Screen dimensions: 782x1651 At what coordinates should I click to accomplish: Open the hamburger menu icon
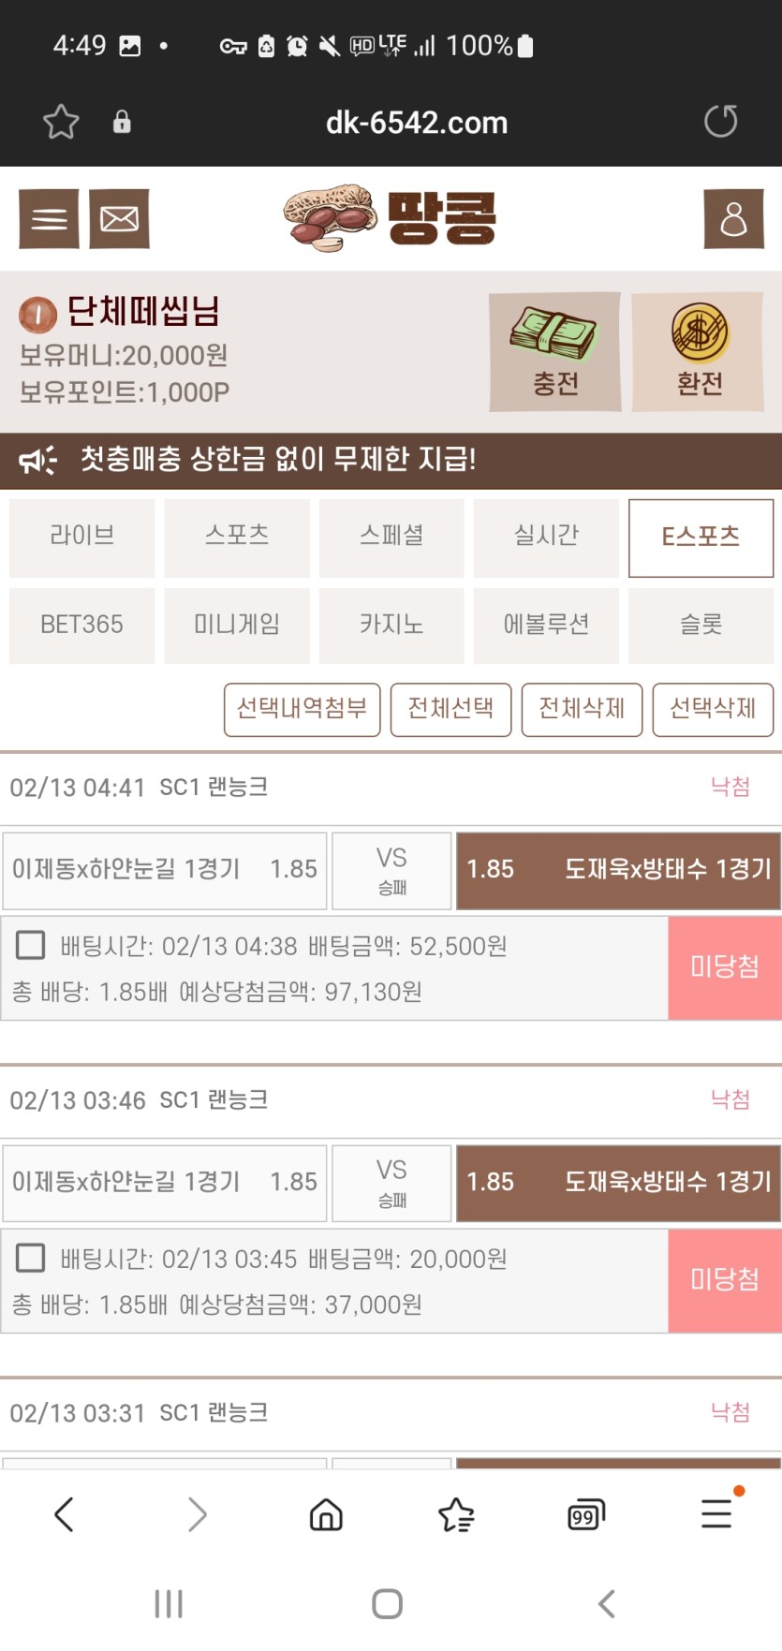pos(49,219)
